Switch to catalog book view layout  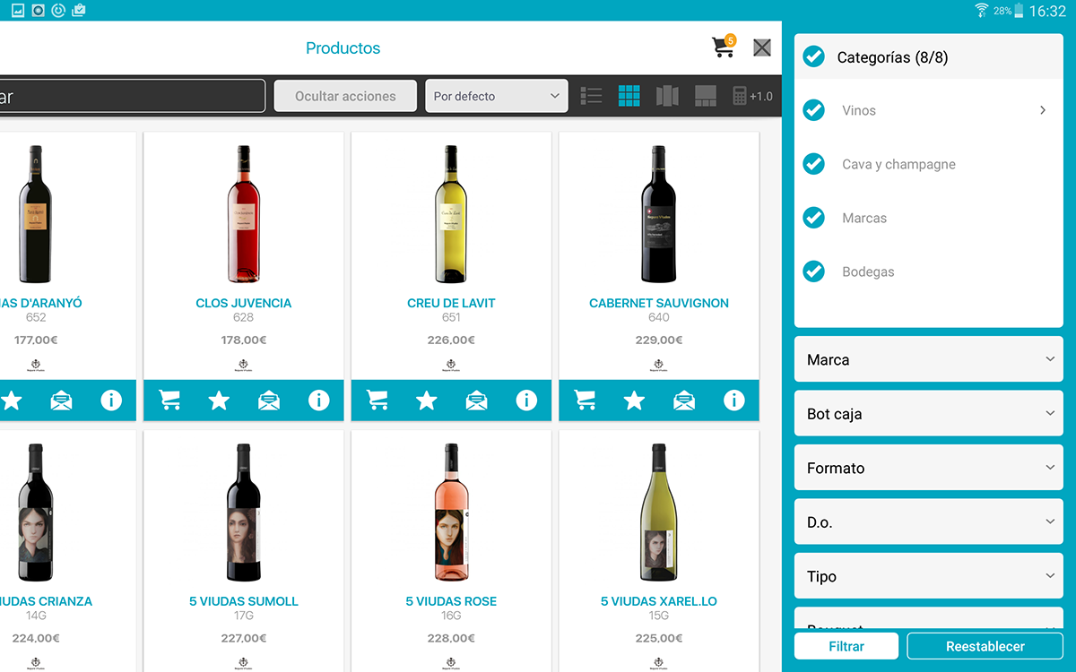667,96
